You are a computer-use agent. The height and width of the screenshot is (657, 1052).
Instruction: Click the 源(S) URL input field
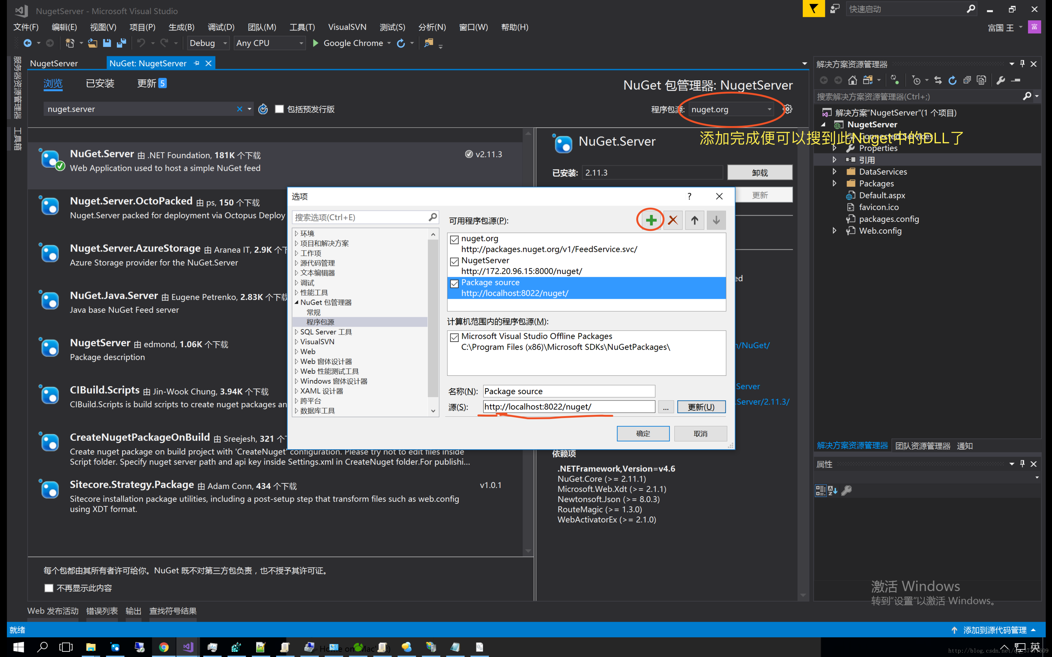569,407
